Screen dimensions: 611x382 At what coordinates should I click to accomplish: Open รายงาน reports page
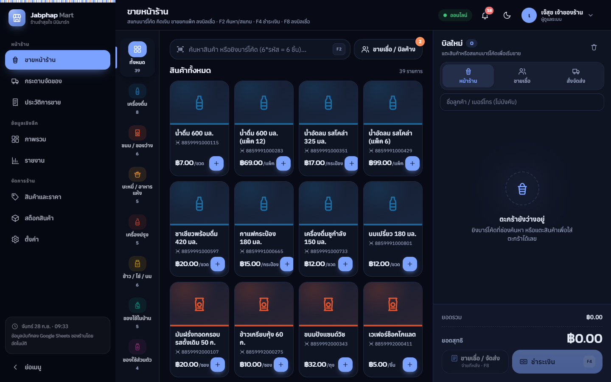(x=58, y=160)
